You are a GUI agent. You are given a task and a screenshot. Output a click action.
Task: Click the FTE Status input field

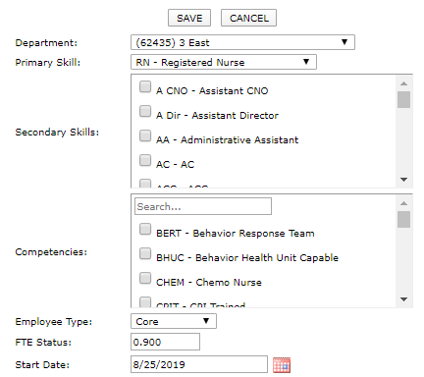coord(165,342)
